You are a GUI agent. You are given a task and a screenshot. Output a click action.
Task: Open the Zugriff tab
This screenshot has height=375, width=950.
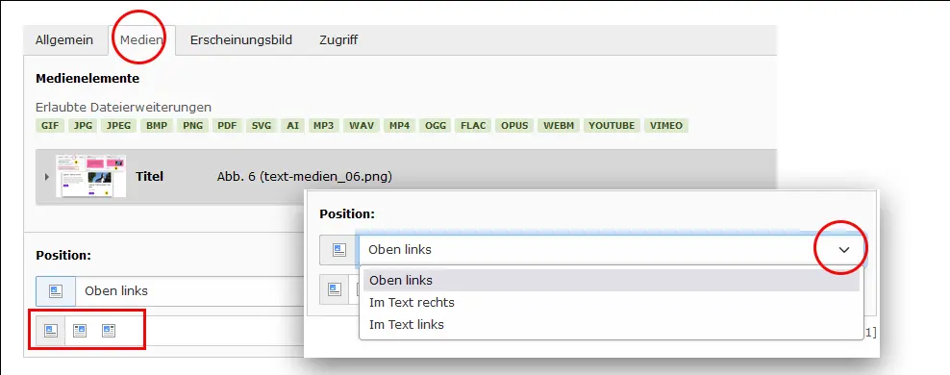pos(338,40)
